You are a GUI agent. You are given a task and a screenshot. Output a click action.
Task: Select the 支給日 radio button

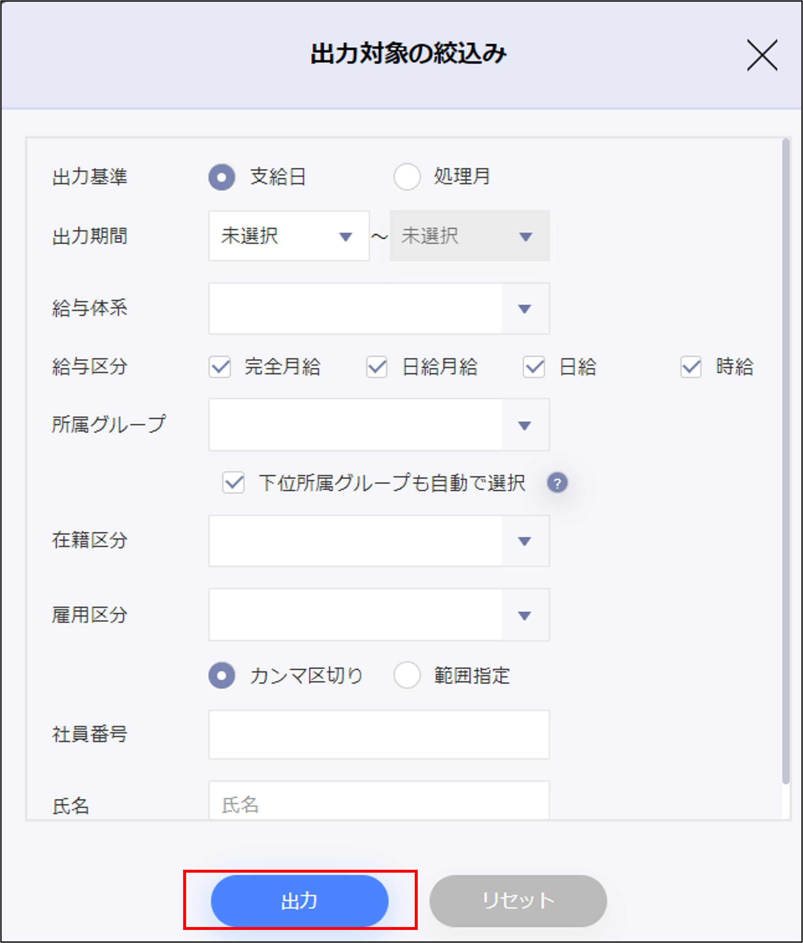pyautogui.click(x=221, y=176)
